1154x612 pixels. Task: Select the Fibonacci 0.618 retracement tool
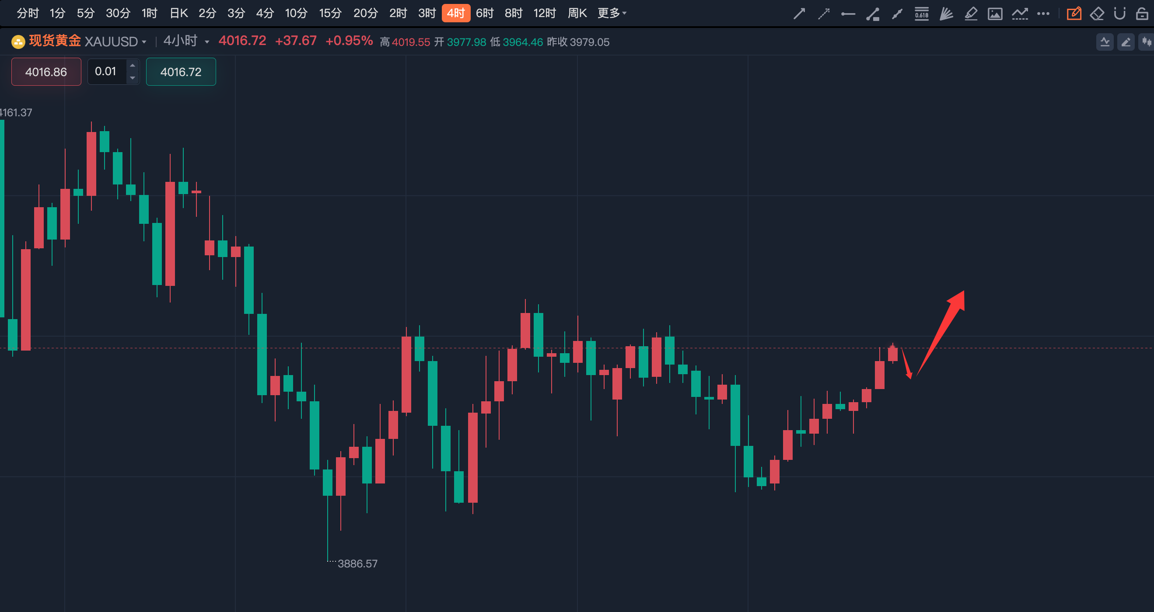pyautogui.click(x=922, y=14)
